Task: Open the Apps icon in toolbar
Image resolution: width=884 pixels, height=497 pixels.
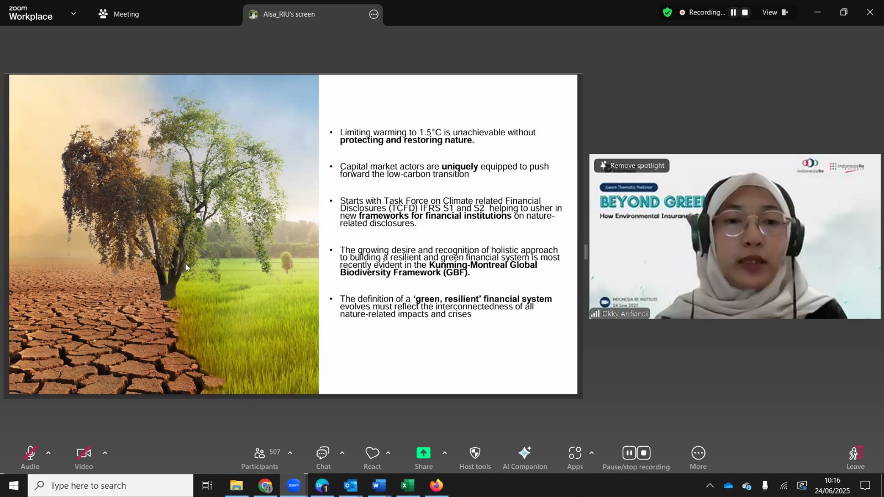Action: 575,453
